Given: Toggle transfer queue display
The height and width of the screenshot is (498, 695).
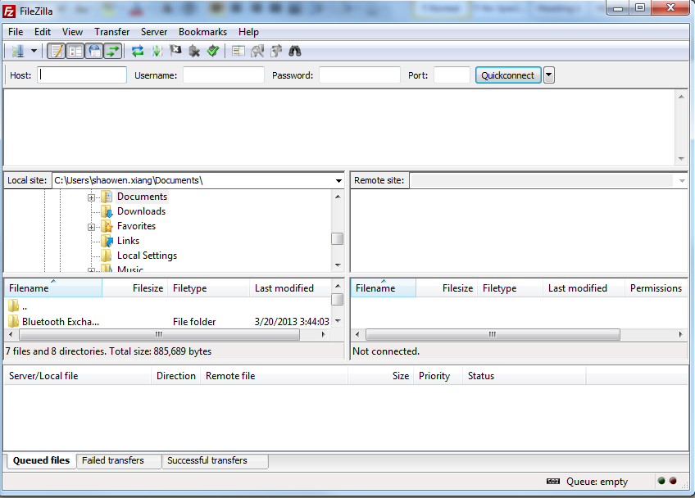Looking at the screenshot, I should 113,52.
